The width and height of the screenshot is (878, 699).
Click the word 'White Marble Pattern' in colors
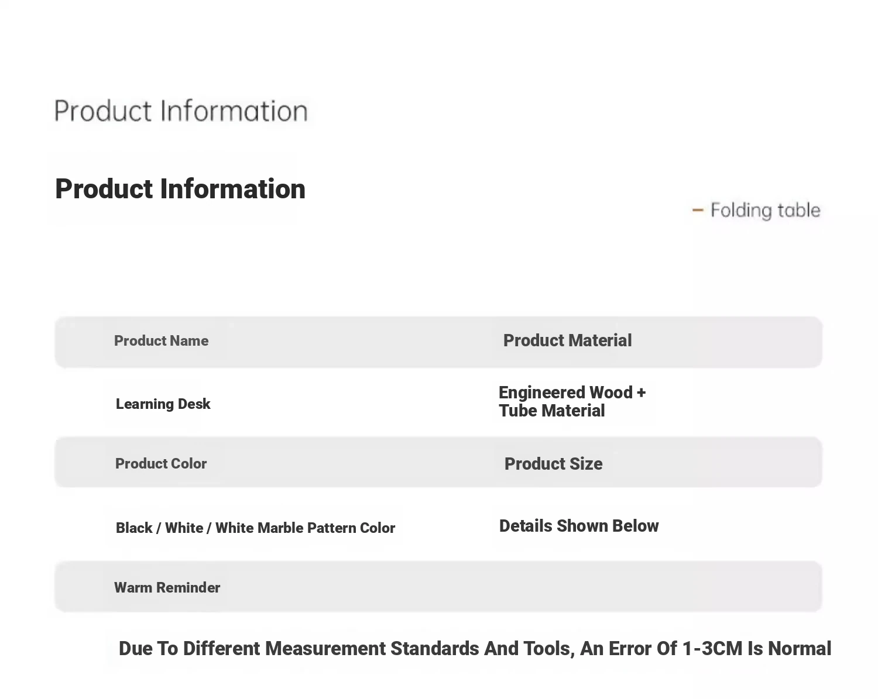tap(286, 528)
